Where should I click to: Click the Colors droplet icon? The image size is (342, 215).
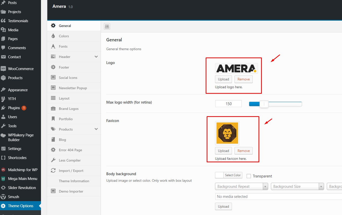click(53, 36)
